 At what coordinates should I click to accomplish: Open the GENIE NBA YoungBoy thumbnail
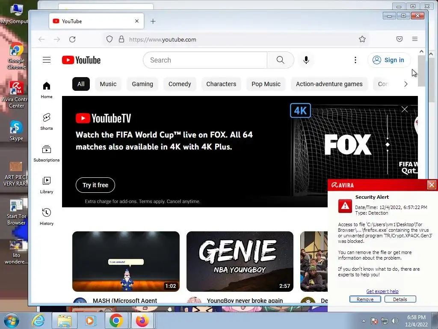pyautogui.click(x=240, y=261)
